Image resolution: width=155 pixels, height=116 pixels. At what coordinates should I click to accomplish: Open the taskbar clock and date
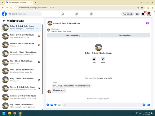click(147, 113)
